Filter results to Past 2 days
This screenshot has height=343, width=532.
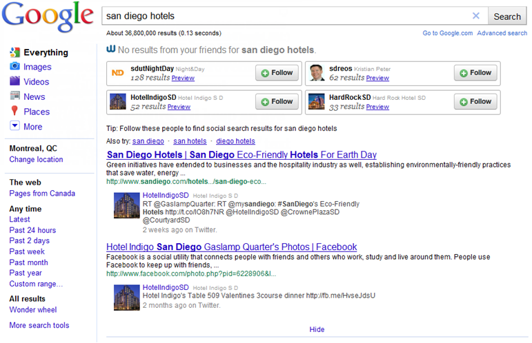[x=29, y=241]
